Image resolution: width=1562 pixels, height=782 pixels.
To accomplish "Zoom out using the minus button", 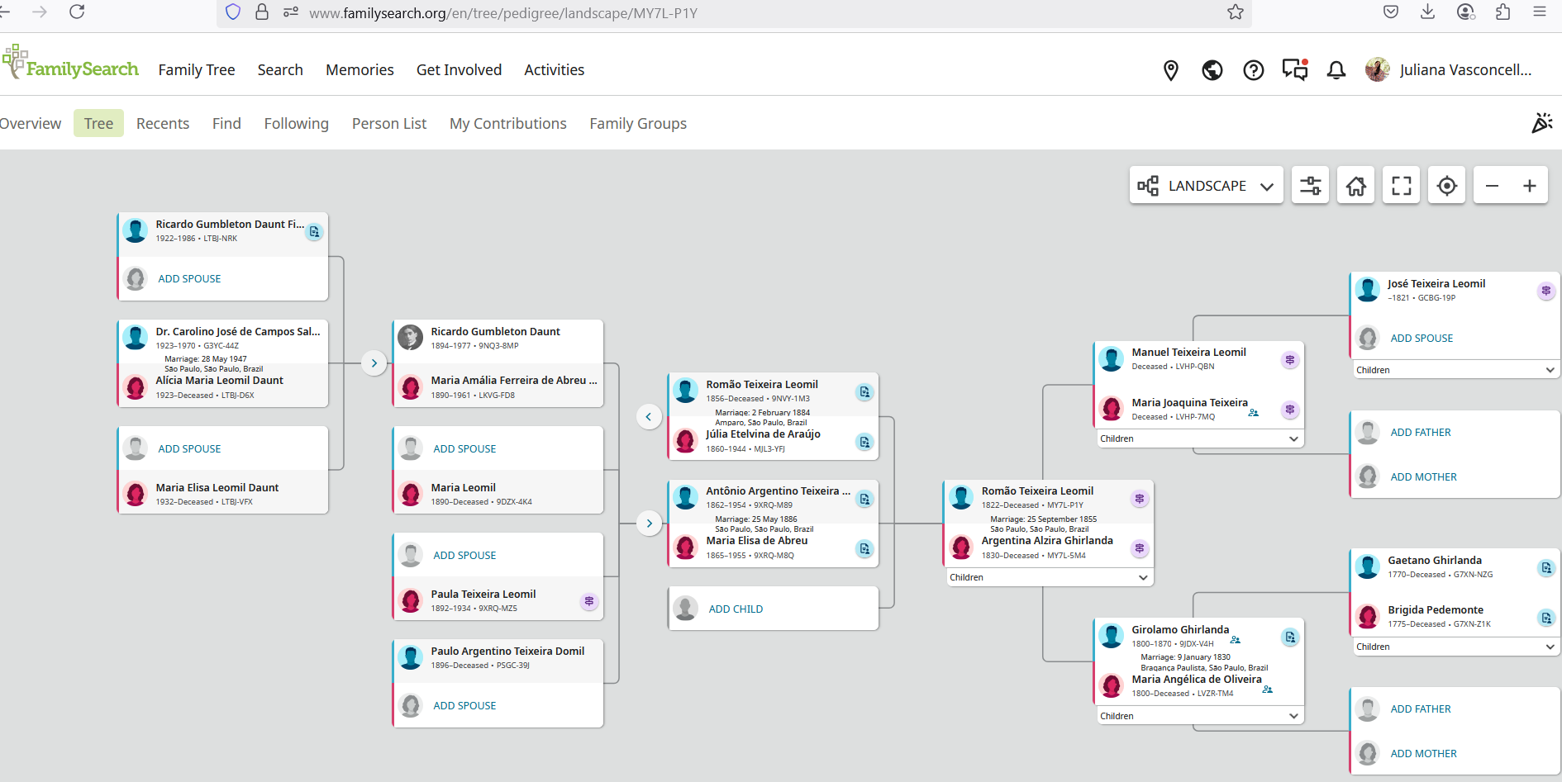I will coord(1492,186).
